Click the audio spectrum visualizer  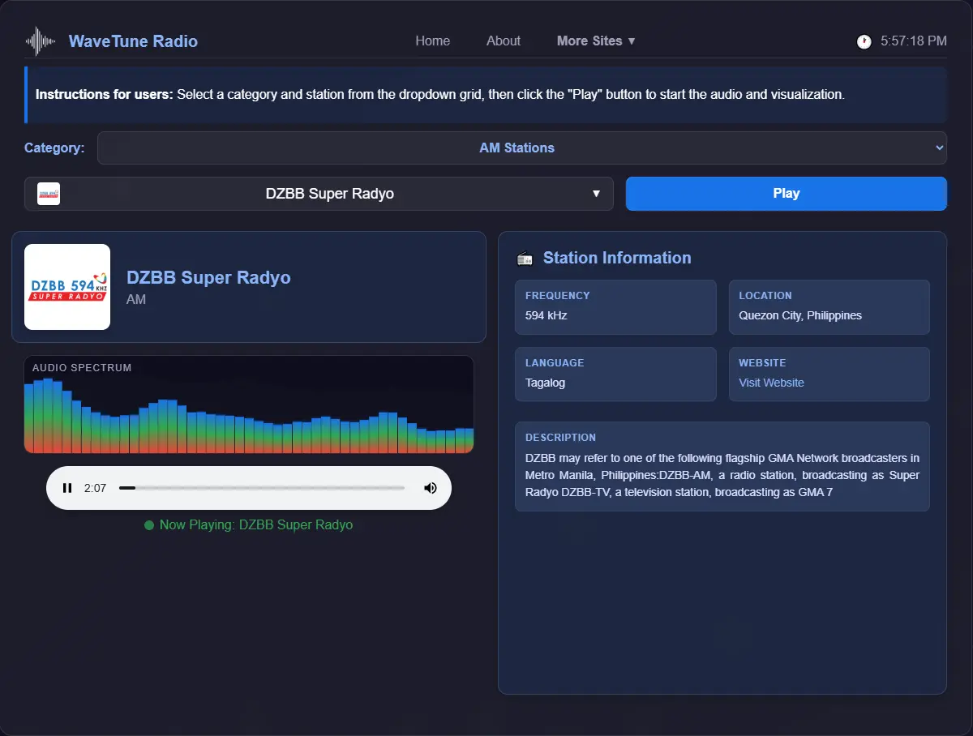point(249,404)
